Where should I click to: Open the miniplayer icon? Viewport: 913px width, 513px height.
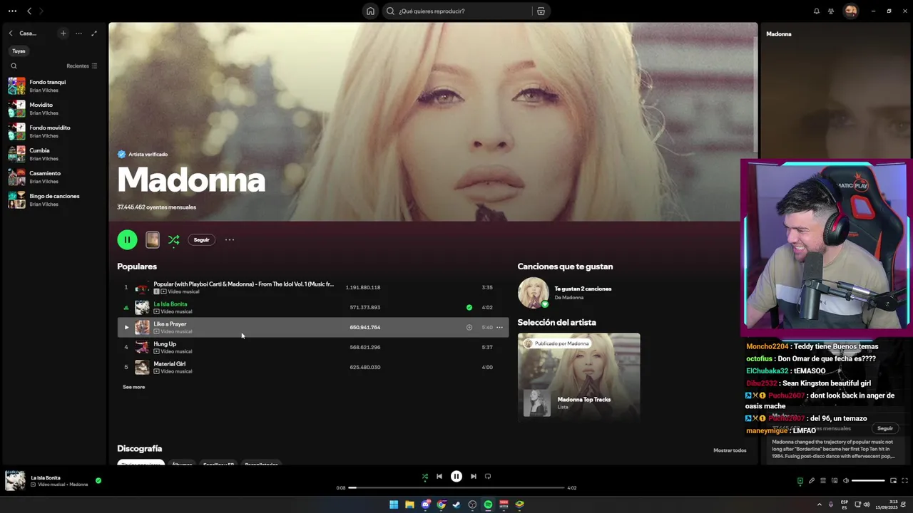[893, 481]
